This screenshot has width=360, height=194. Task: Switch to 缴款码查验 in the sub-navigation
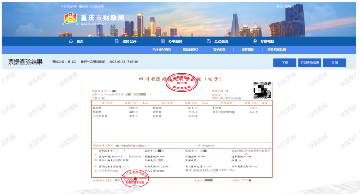[x=191, y=50]
